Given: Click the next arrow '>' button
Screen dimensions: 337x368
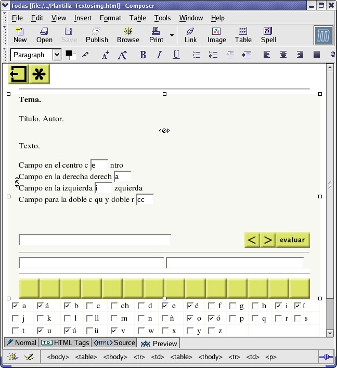Looking at the screenshot, I should (267, 240).
